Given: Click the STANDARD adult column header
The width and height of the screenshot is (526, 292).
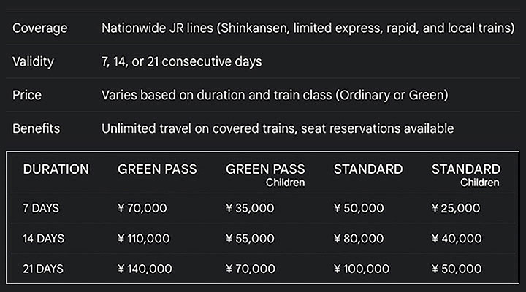Looking at the screenshot, I should 368,169.
